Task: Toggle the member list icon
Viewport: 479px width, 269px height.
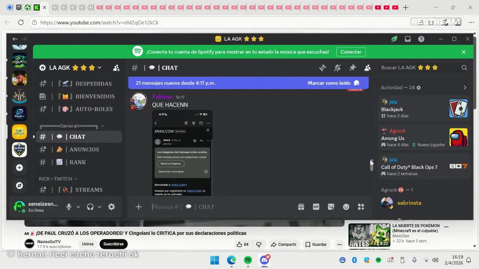Action: click(x=367, y=68)
